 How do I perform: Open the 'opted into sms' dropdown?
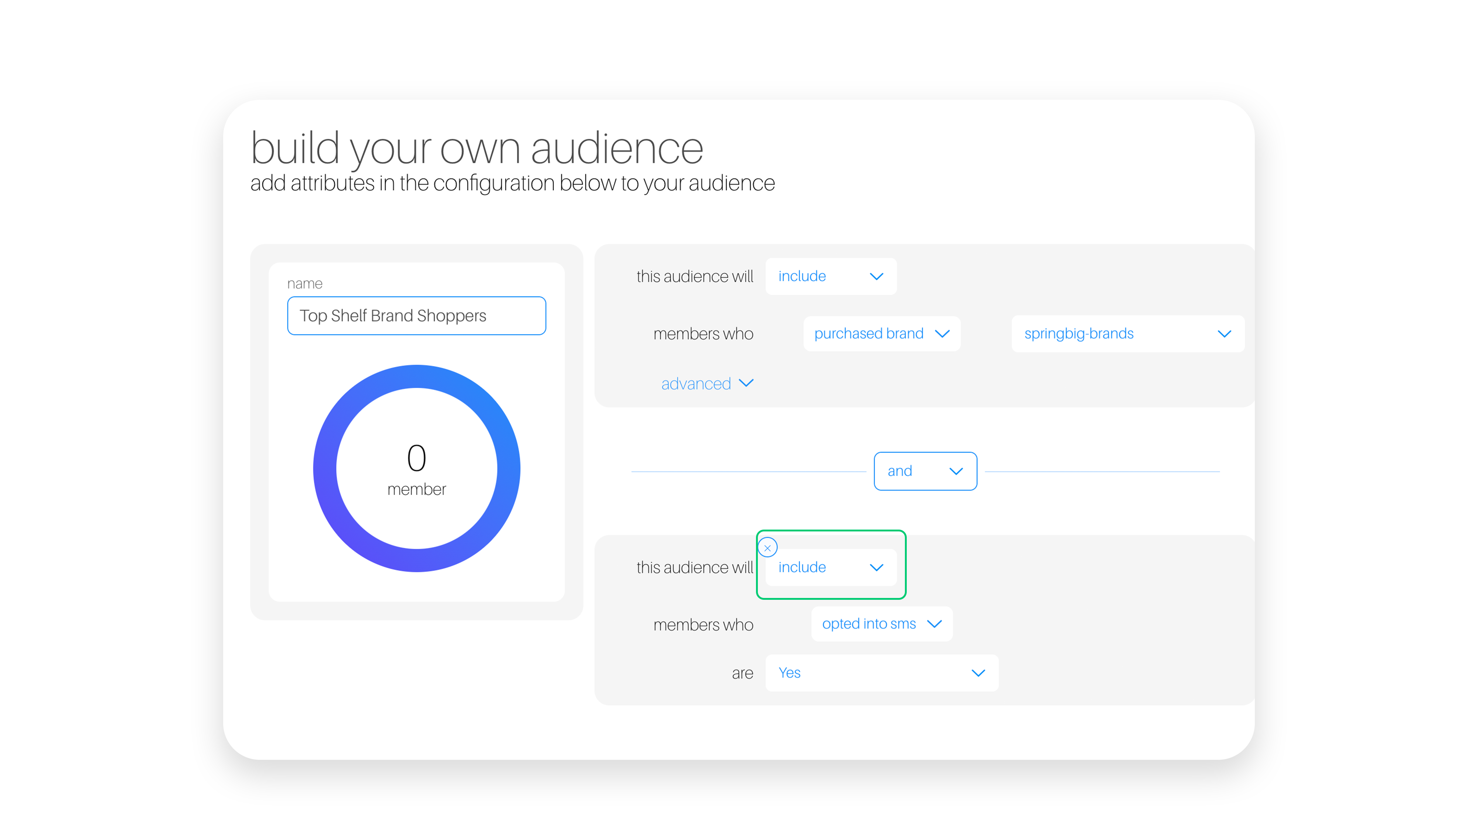click(x=882, y=624)
